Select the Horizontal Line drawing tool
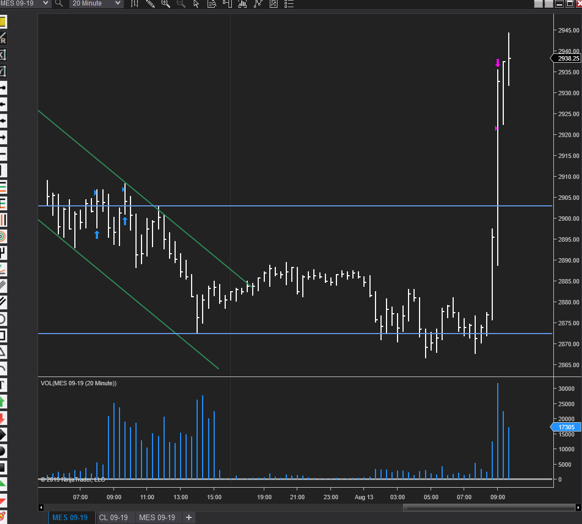Screen dimensions: 582x524 pos(3,154)
